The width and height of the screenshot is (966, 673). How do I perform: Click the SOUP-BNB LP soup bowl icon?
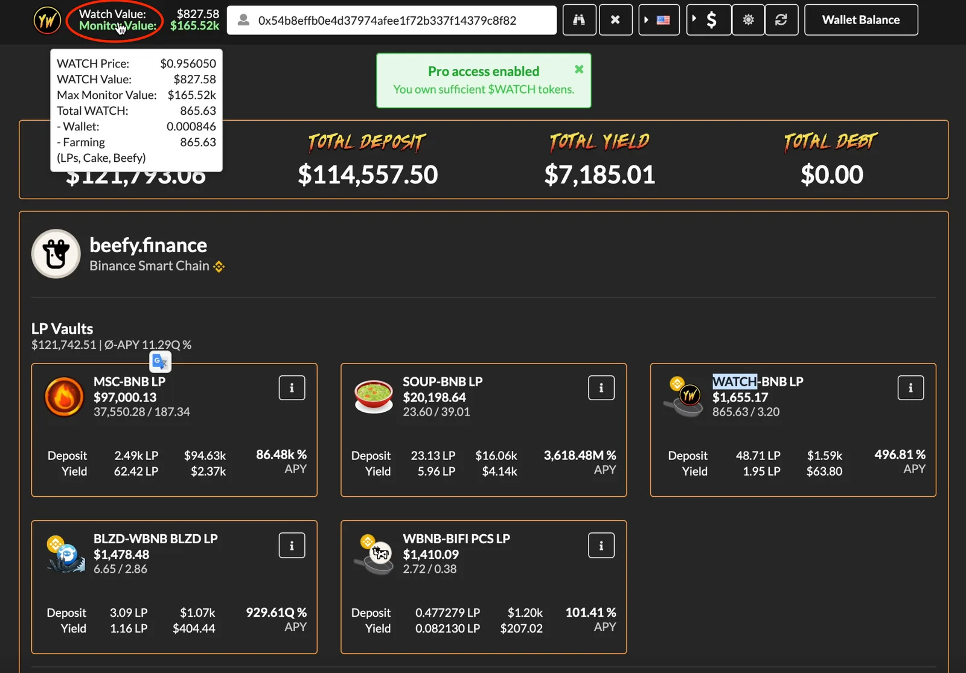coord(374,397)
